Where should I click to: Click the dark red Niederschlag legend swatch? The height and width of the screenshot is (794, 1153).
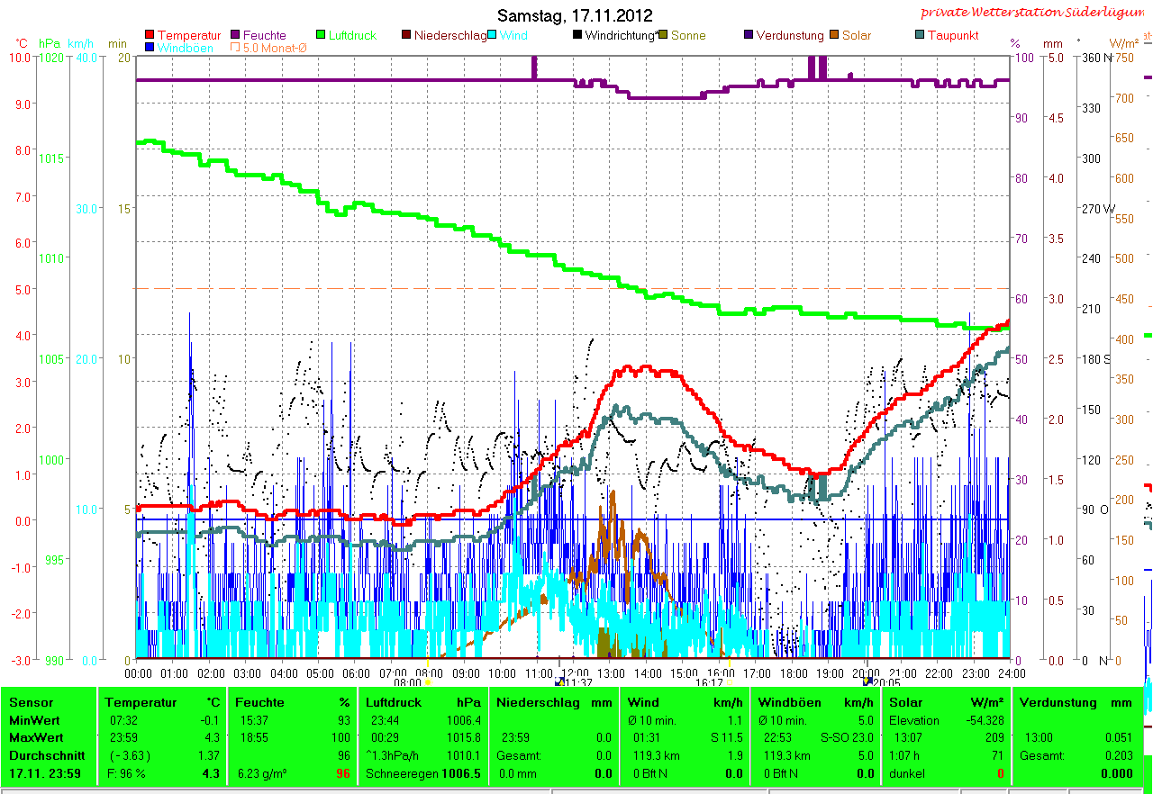(406, 35)
